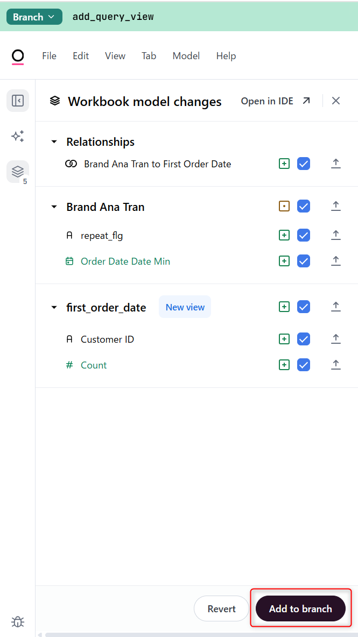The image size is (358, 637).
Task: Open the Model menu
Action: 186,56
